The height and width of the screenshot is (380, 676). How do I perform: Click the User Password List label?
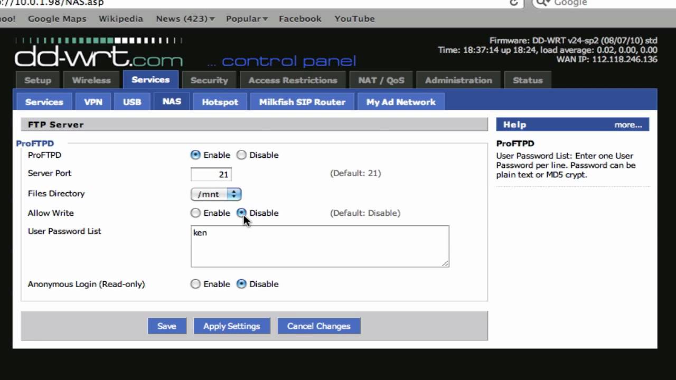(64, 231)
